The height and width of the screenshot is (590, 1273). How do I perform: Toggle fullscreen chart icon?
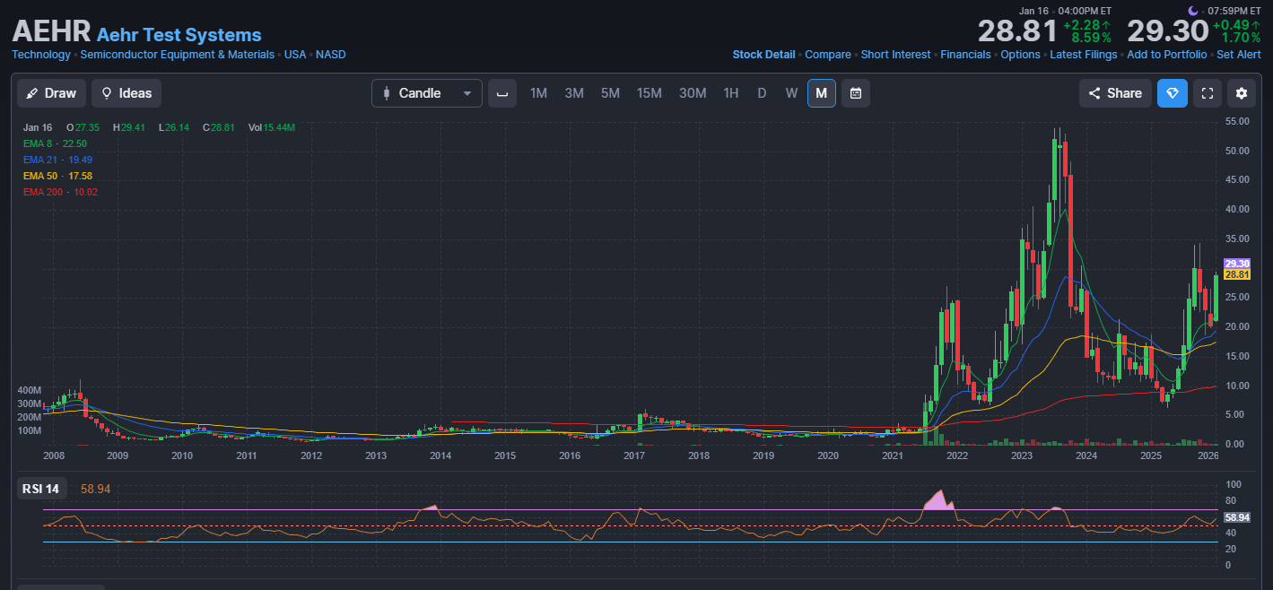1208,93
